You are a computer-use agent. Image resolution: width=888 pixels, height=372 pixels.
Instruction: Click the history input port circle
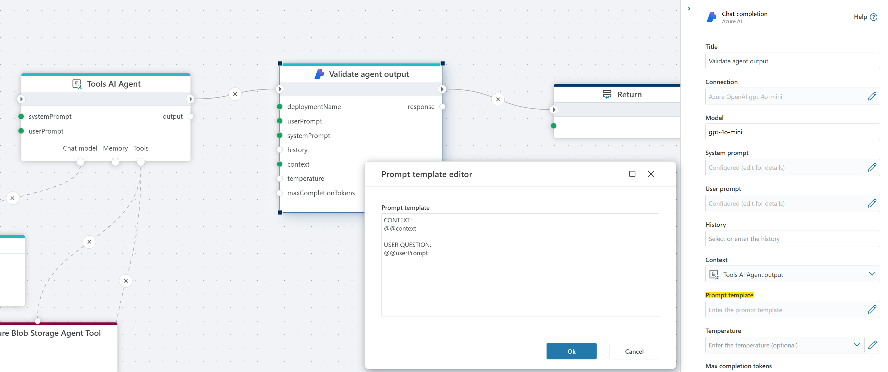280,150
